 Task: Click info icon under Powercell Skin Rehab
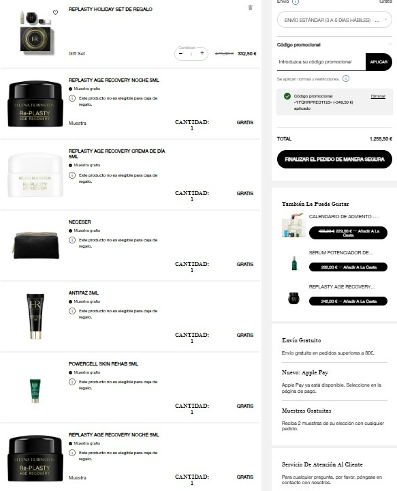click(x=72, y=382)
